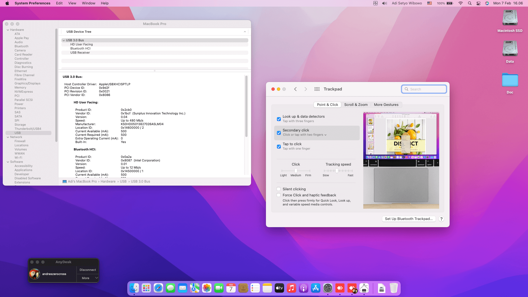Toggle Look up & data detectors checkbox

(x=279, y=119)
